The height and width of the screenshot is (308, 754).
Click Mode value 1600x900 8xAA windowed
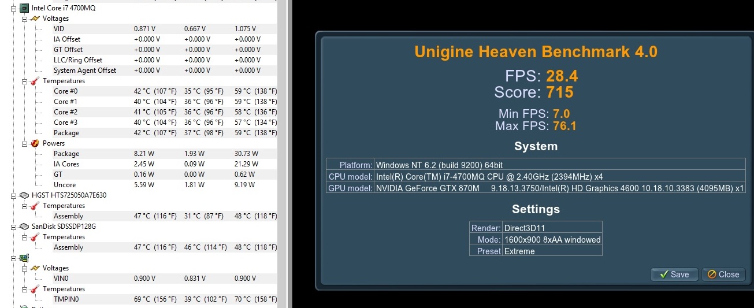(x=552, y=239)
